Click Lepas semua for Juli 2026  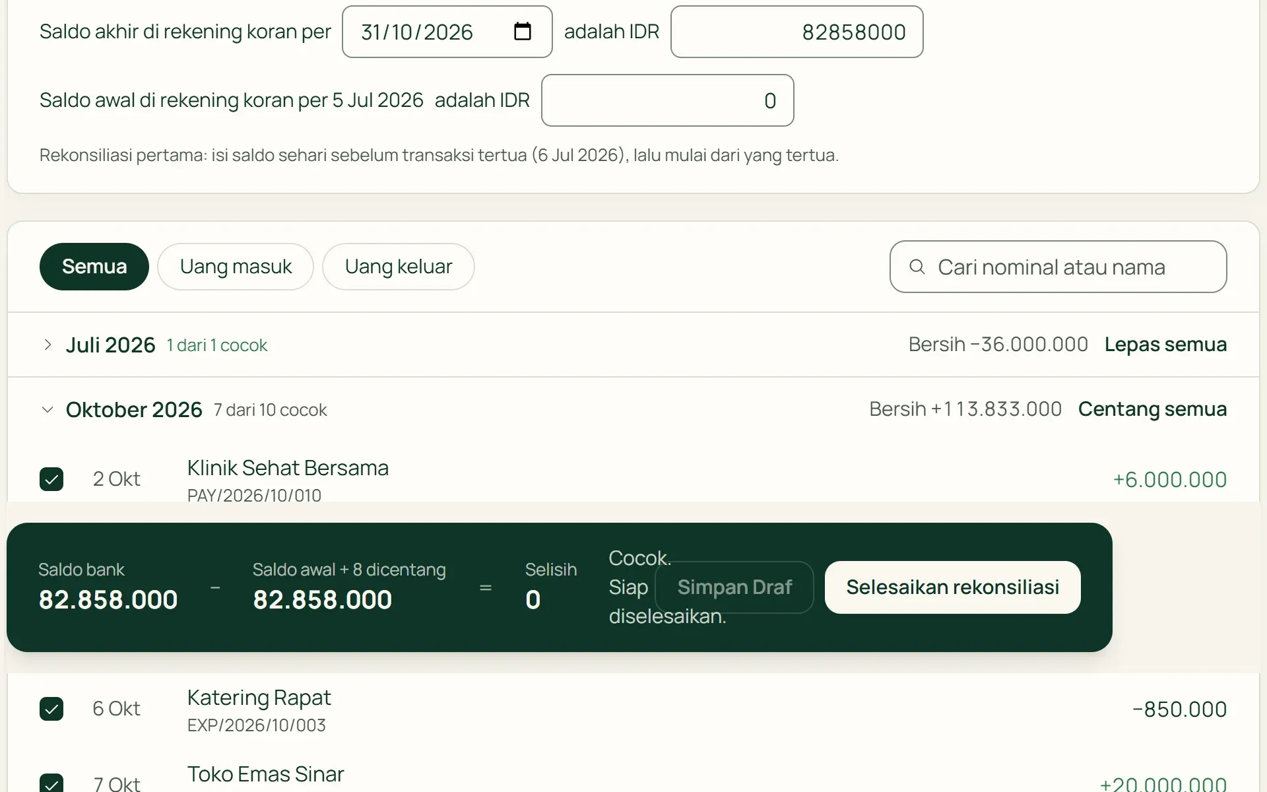[1165, 345]
